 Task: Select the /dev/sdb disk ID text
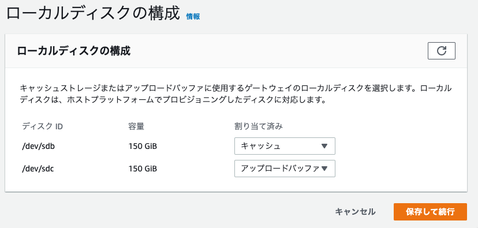(x=39, y=146)
